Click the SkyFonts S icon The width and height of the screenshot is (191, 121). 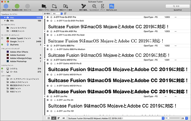click(x=8, y=45)
